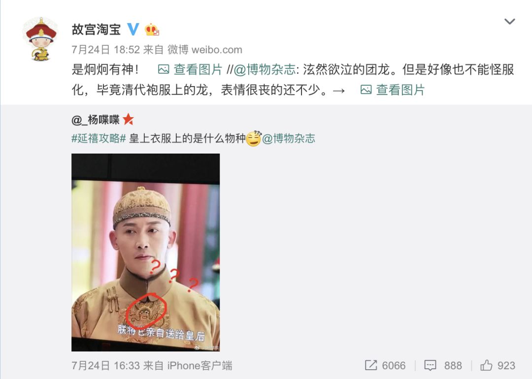Open the comments icon showing 888
Viewport: 532px width, 379px height.
[x=443, y=365]
